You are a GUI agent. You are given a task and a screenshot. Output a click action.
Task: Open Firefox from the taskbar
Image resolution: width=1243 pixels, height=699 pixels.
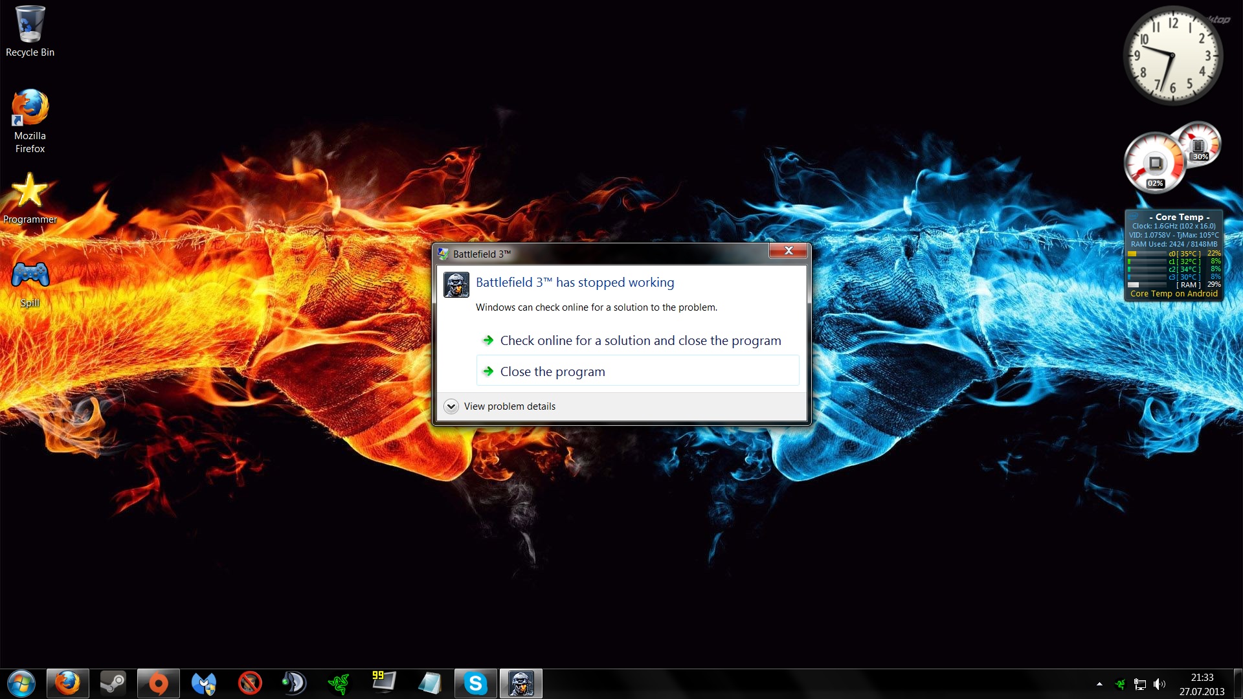click(x=67, y=683)
